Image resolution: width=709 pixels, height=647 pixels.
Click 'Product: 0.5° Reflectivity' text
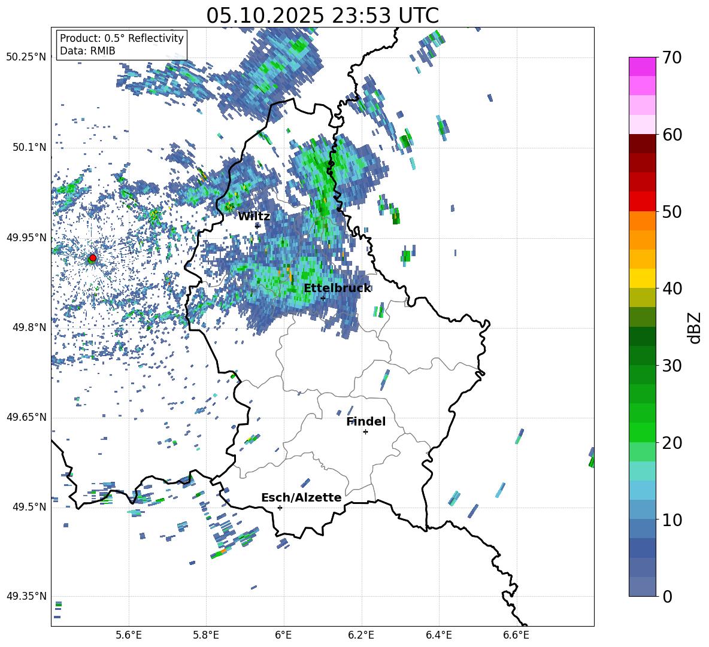click(x=122, y=38)
